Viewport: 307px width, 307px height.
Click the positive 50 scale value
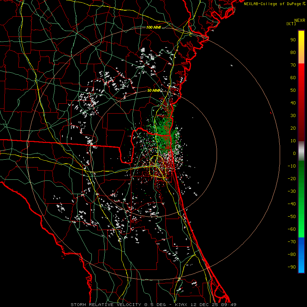pyautogui.click(x=293, y=90)
